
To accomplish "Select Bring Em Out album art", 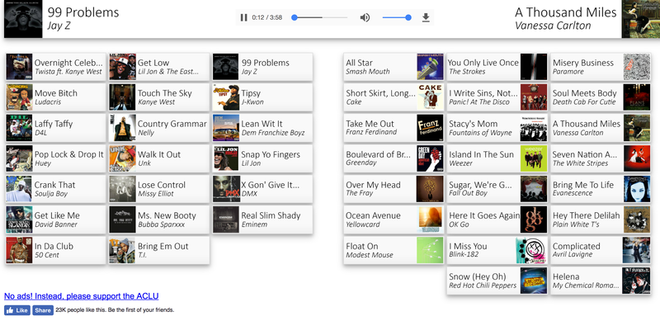I will (x=122, y=250).
